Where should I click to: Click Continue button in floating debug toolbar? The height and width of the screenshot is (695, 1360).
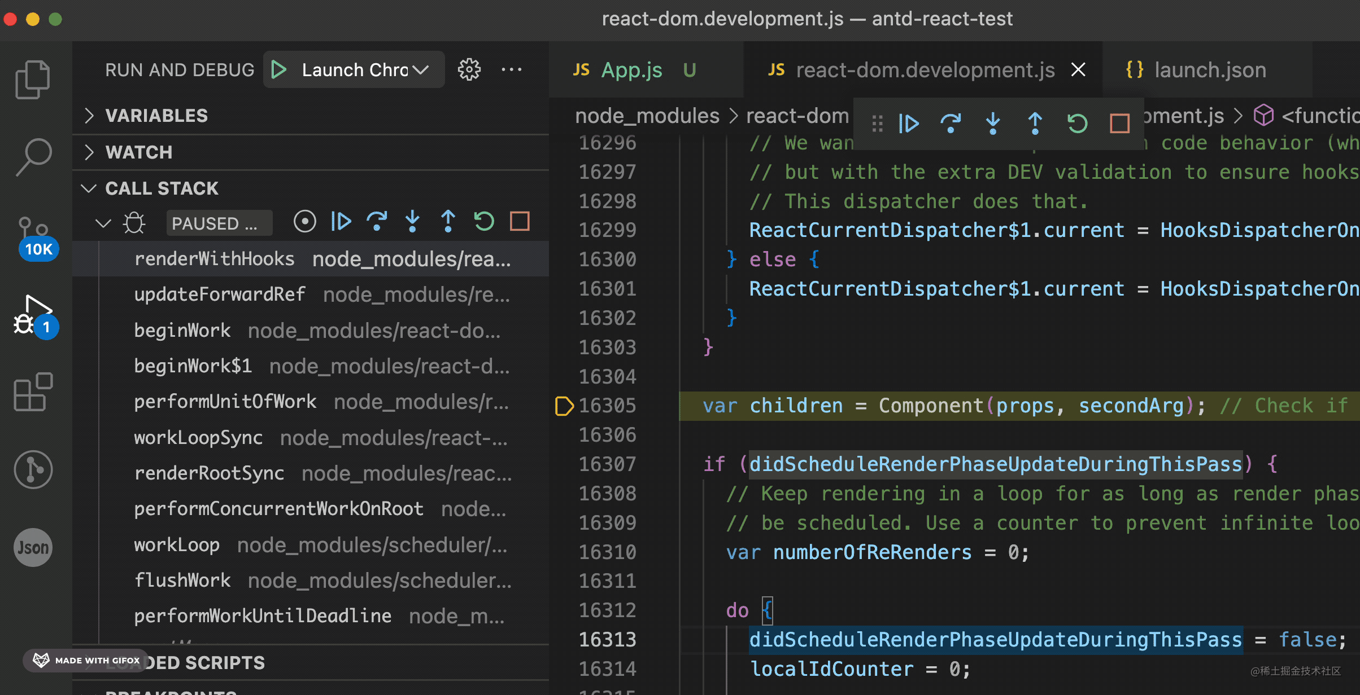pyautogui.click(x=909, y=123)
